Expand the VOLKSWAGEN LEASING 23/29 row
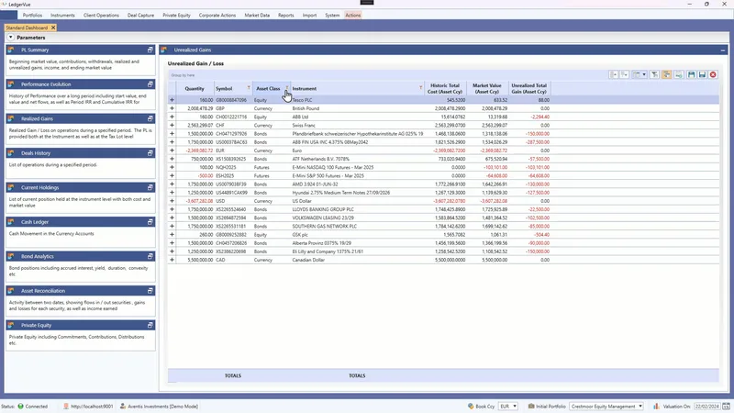 pyautogui.click(x=172, y=218)
